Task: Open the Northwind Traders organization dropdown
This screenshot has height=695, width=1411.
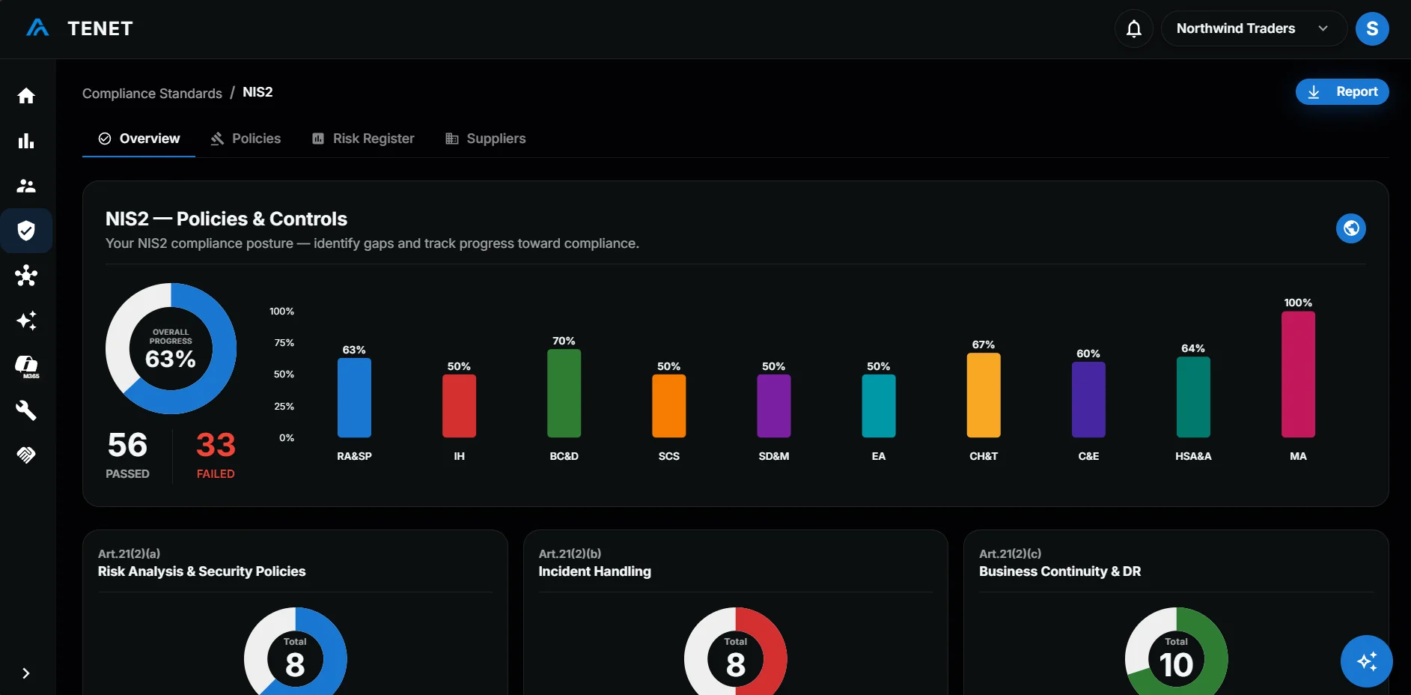Action: pyautogui.click(x=1254, y=28)
